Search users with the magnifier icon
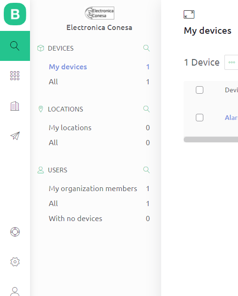The height and width of the screenshot is (296, 238). pyautogui.click(x=146, y=170)
